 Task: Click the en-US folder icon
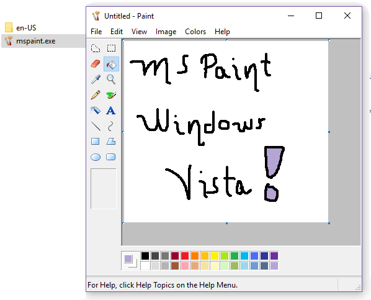pos(9,27)
